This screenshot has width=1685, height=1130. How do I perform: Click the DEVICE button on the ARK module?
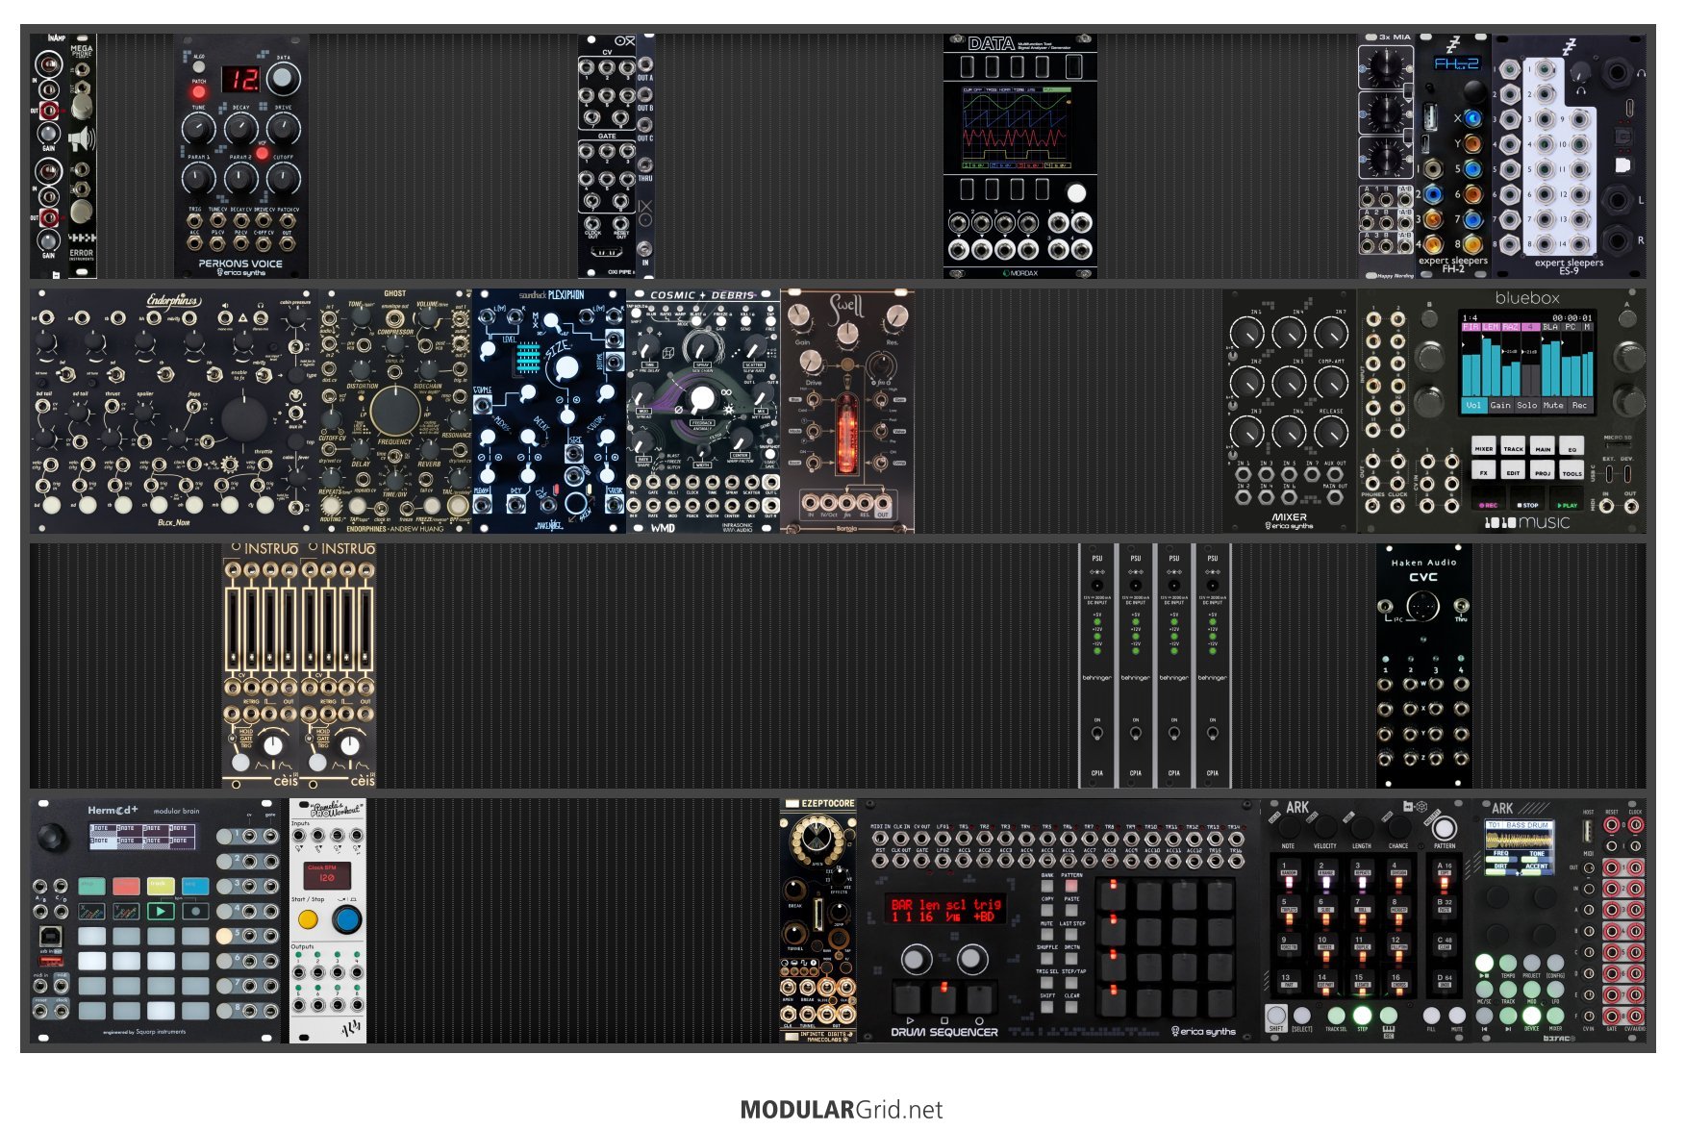pos(1531,1016)
